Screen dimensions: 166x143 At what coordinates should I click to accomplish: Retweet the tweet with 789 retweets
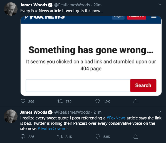pyautogui.click(x=60, y=101)
